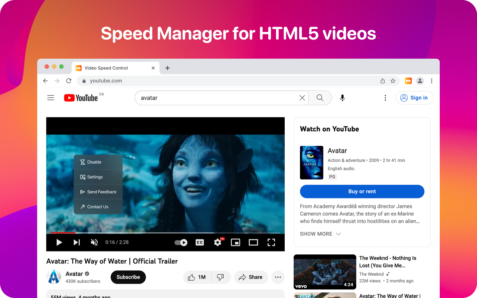The image size is (477, 298).
Task: Open the Avatar channel name link
Action: pos(74,274)
